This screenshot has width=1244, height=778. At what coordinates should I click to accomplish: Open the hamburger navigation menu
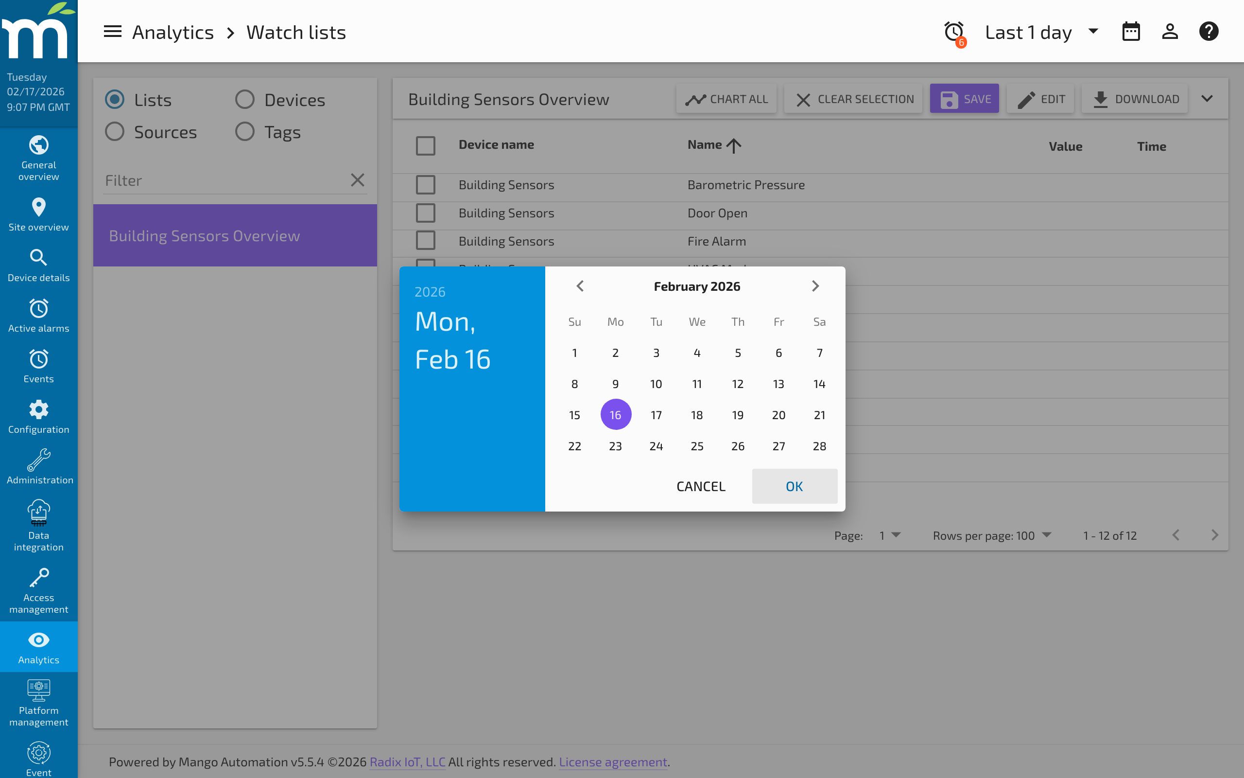tap(112, 32)
